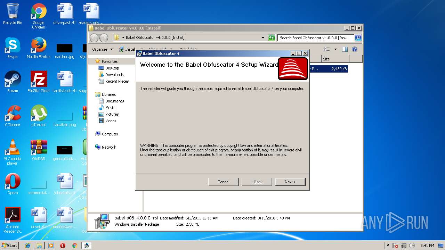Select Computer in the navigation pane

tap(110, 134)
